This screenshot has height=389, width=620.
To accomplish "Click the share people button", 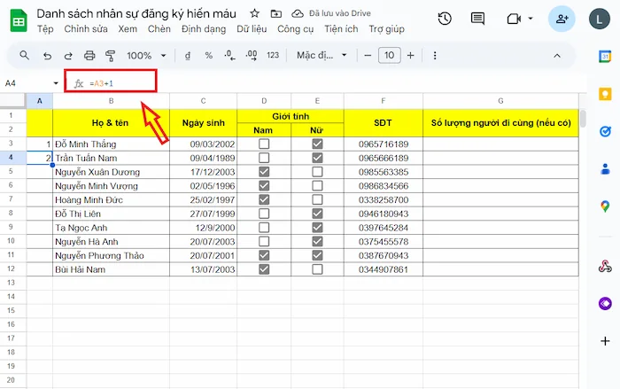I will coord(562,19).
